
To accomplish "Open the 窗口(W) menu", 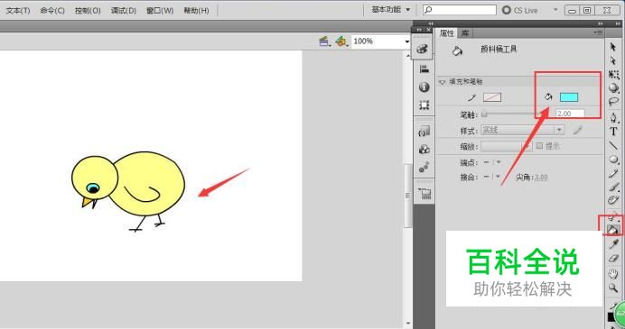I will click(x=160, y=10).
